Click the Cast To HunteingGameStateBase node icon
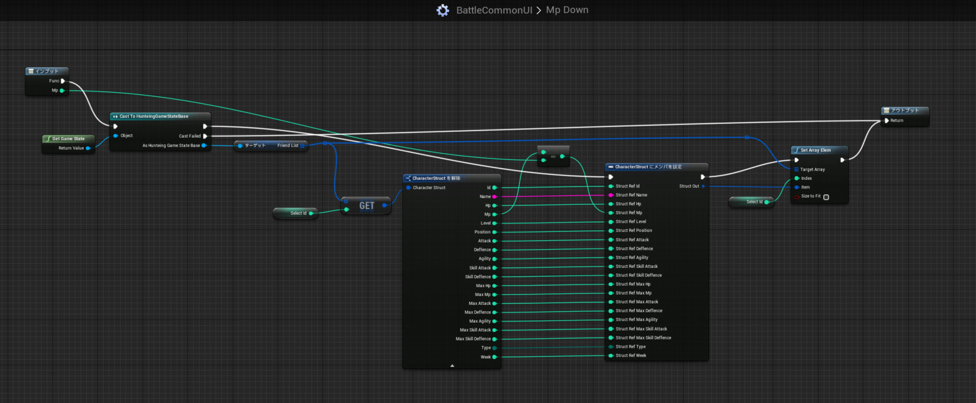 click(x=115, y=116)
